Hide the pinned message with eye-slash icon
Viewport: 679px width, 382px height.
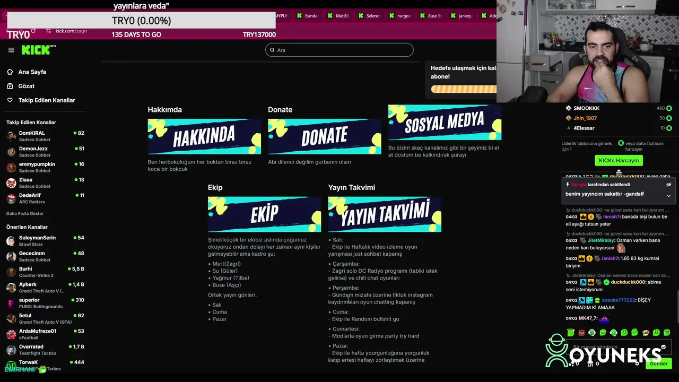click(x=668, y=185)
